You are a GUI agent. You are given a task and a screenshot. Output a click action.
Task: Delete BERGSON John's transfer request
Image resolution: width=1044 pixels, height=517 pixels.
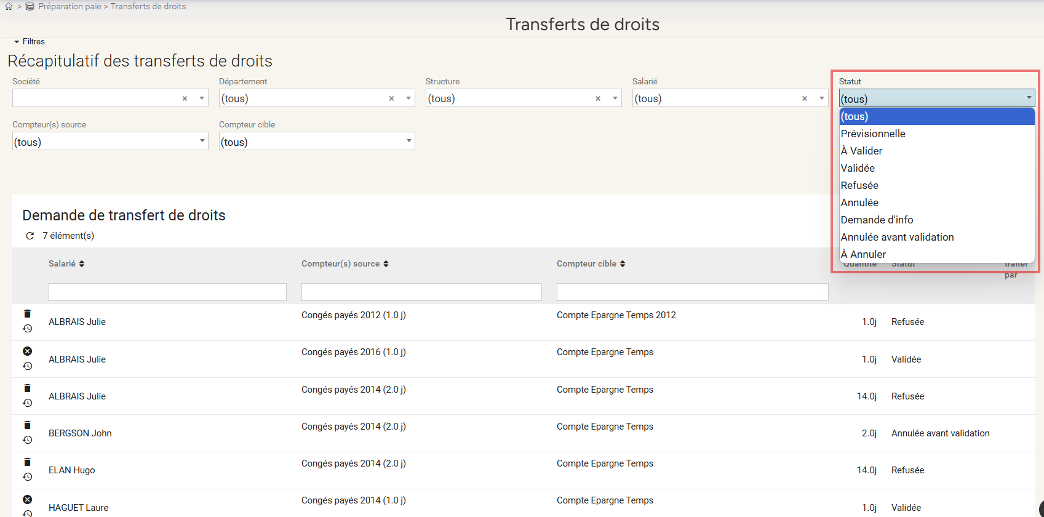tap(27, 425)
